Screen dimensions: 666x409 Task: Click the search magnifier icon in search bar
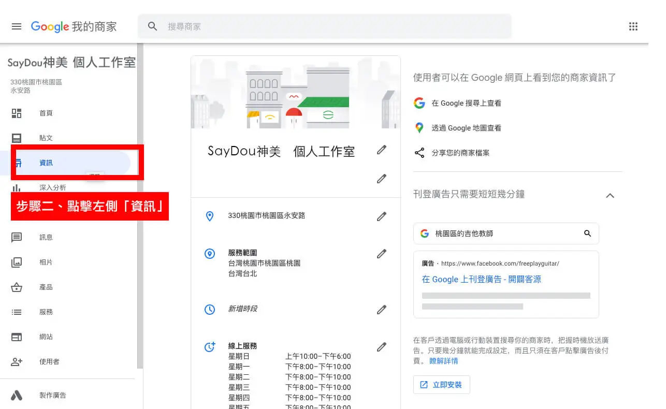coord(152,26)
